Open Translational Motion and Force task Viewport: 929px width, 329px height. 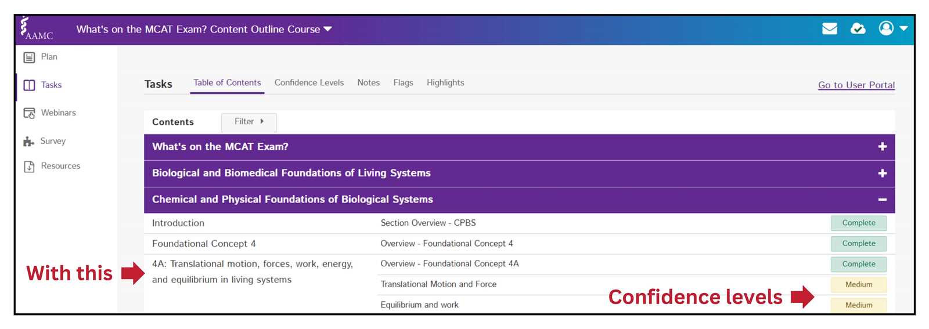tap(438, 284)
